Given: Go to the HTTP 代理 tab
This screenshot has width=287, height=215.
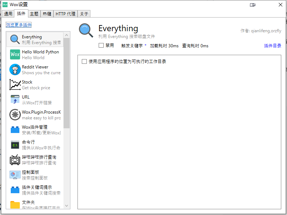Looking at the screenshot, I should click(66, 14).
